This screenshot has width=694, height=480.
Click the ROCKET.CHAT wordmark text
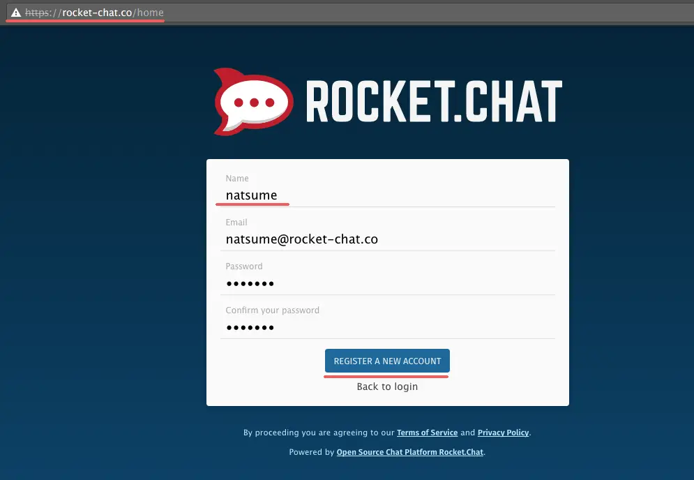coord(434,101)
